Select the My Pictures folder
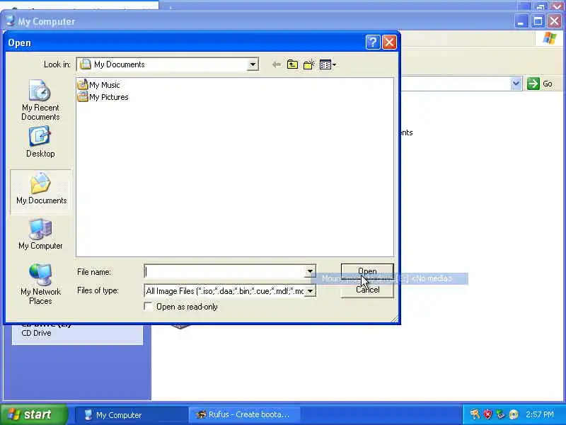 click(103, 97)
